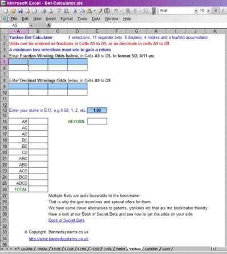Click the fx Insert Function icon
Viewport: 227px width, 254px height.
pyautogui.click(x=49, y=25)
